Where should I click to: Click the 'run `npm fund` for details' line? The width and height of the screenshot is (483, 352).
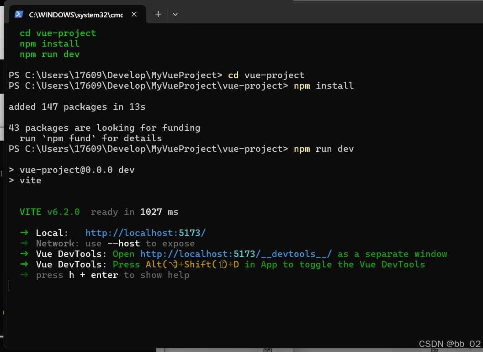coord(90,138)
